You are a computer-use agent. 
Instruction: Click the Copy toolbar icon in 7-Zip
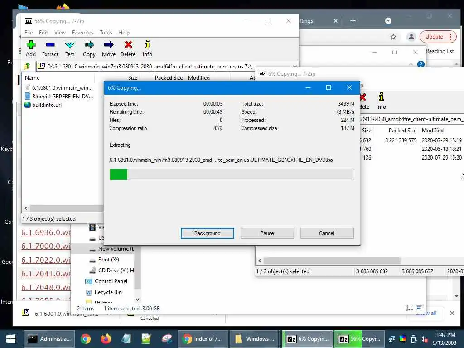89,48
